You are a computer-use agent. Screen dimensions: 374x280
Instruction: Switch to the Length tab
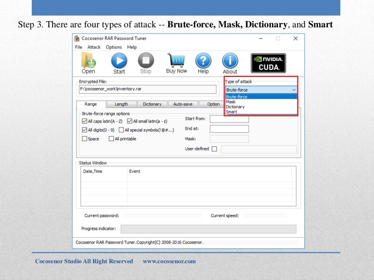click(x=121, y=104)
